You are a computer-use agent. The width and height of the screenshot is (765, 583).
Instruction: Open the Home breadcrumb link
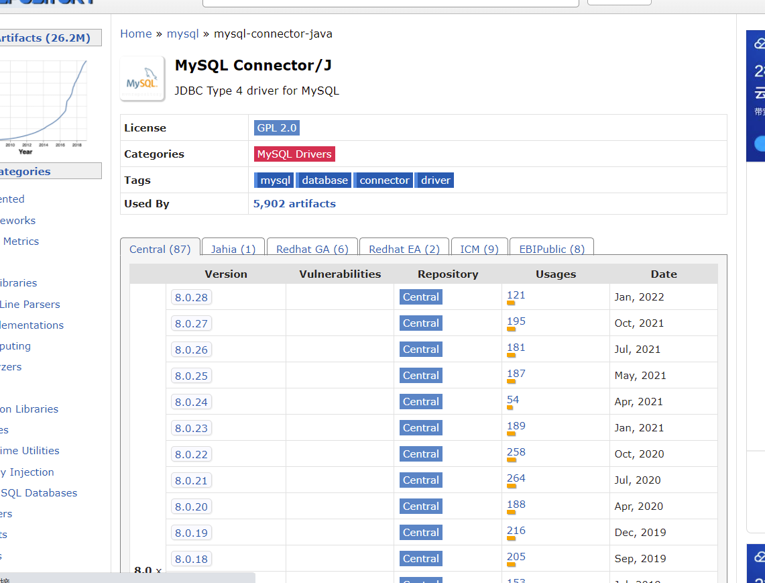pyautogui.click(x=136, y=34)
